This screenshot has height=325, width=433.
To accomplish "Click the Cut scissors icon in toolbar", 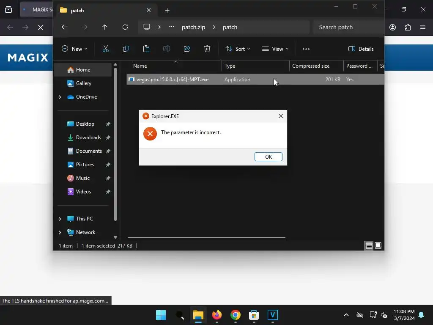I will (105, 49).
